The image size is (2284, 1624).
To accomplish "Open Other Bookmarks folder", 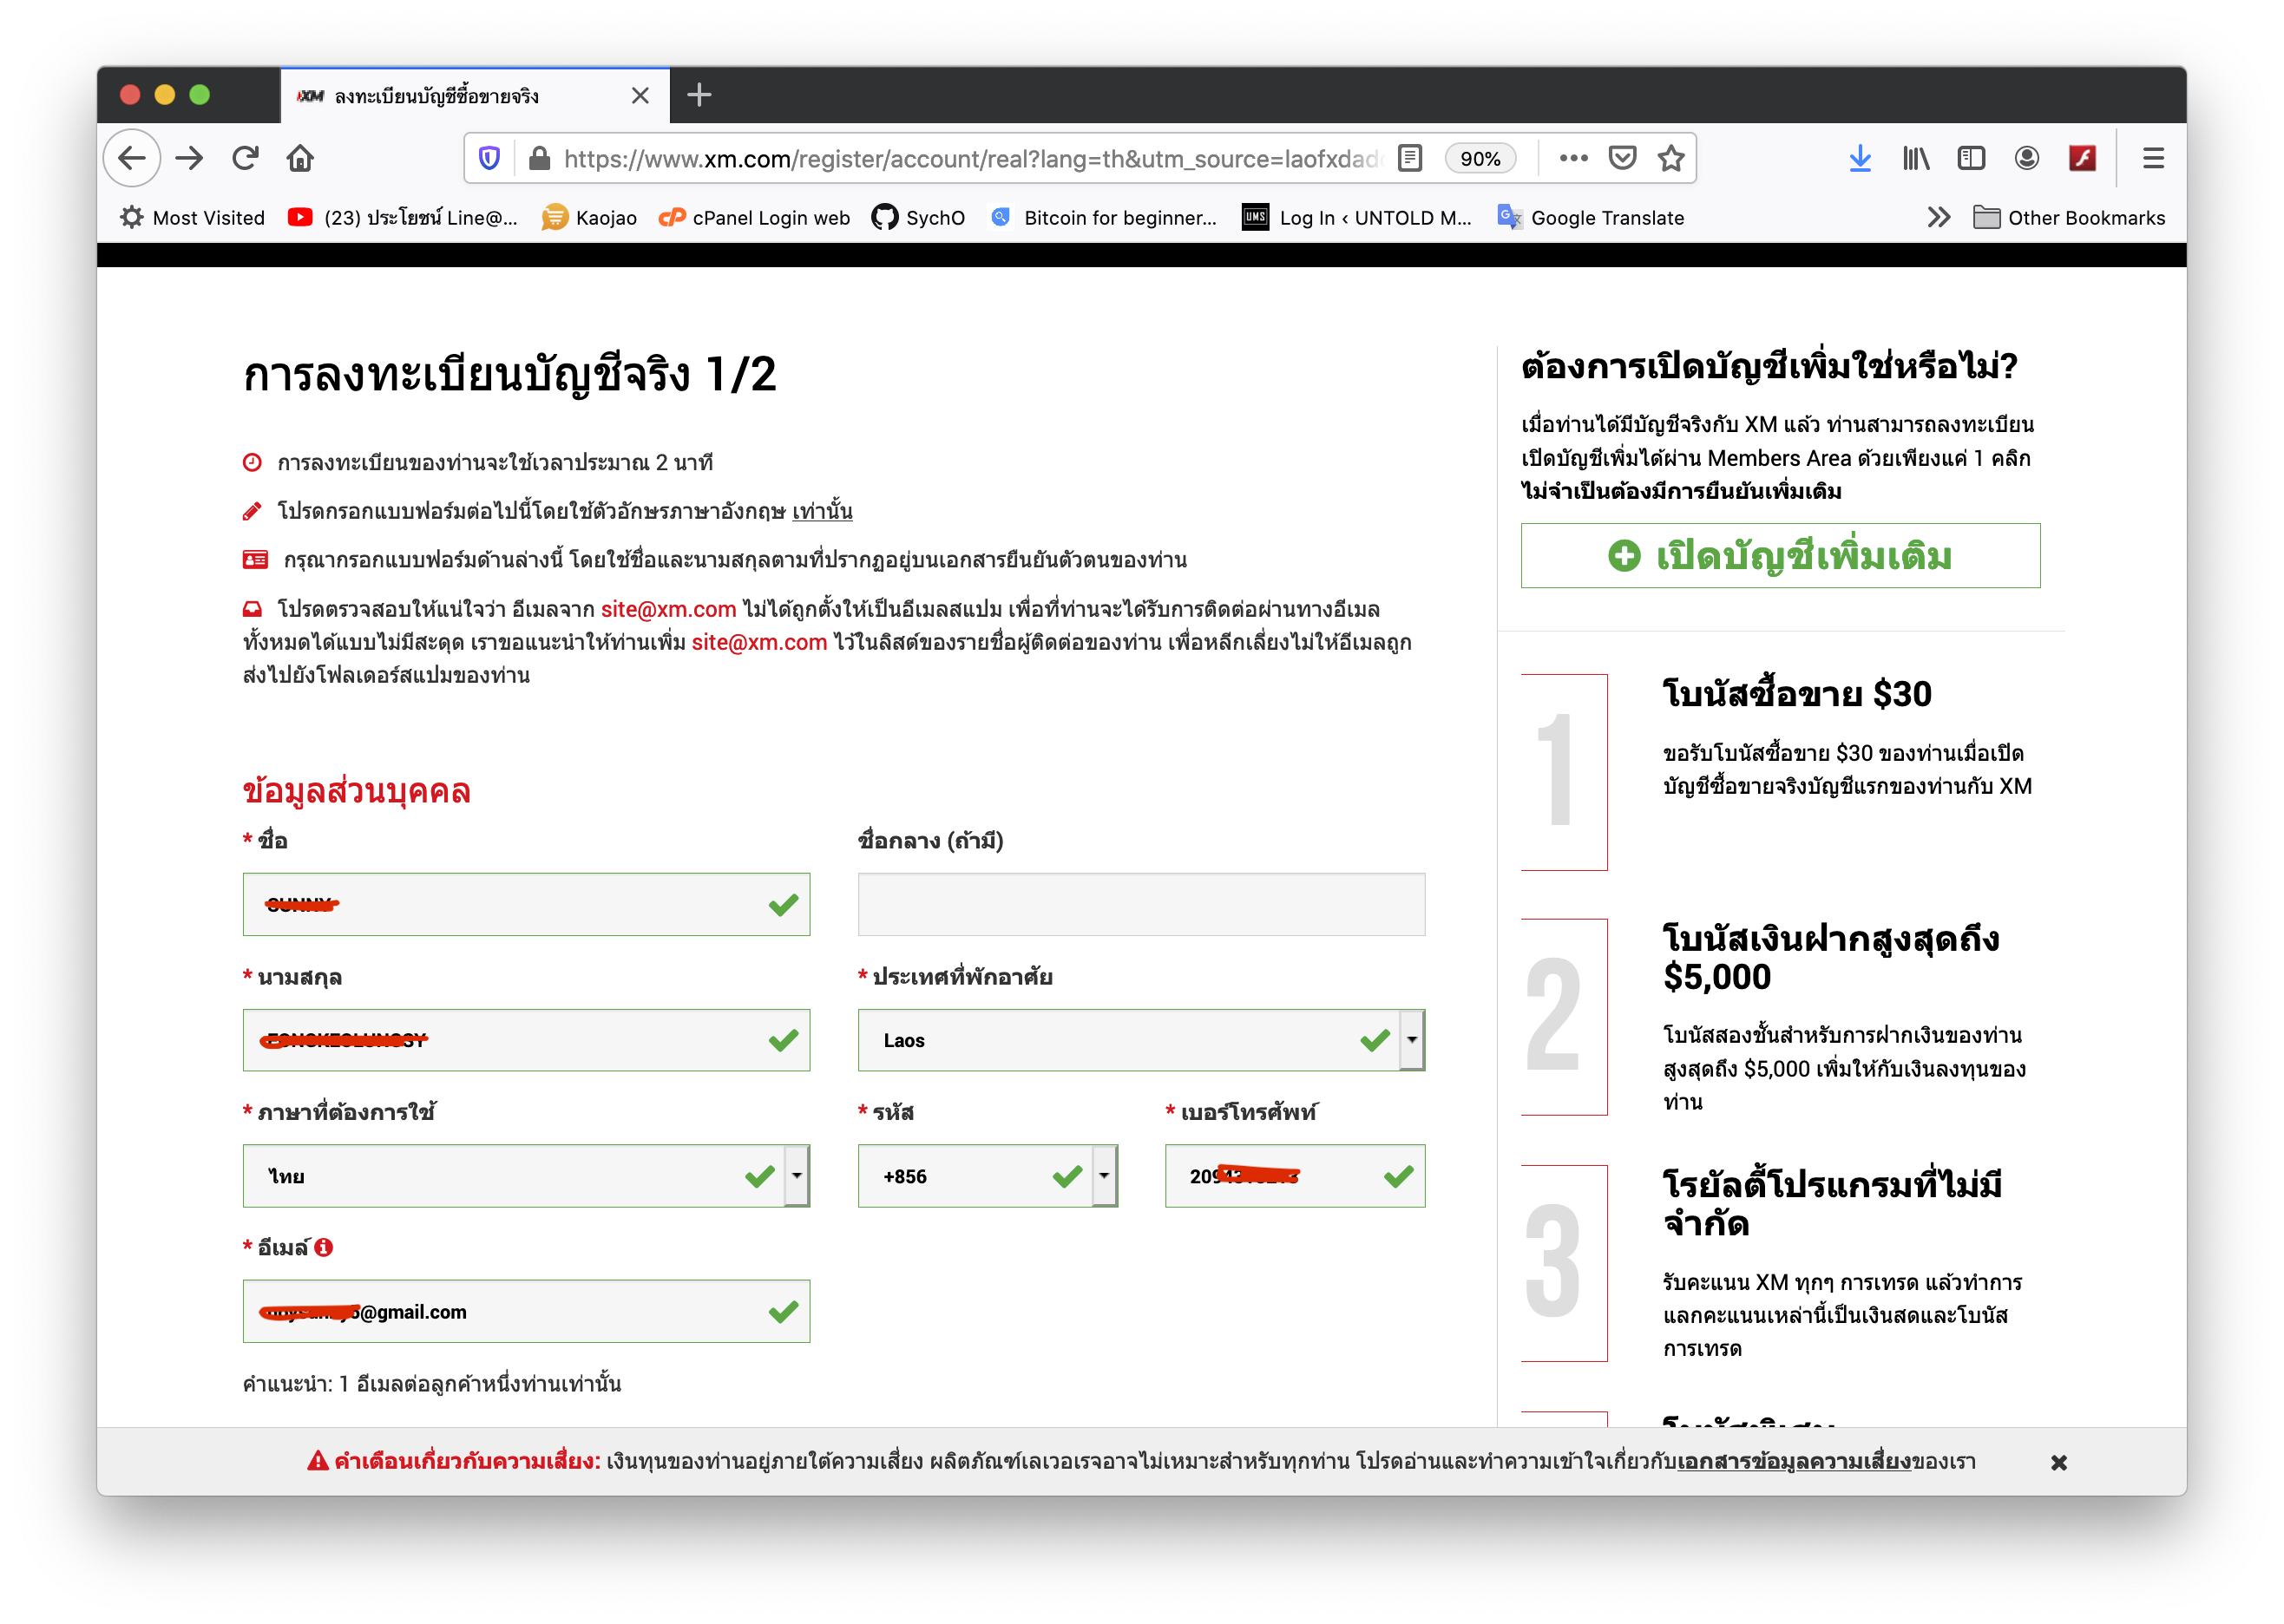I will pos(2069,218).
